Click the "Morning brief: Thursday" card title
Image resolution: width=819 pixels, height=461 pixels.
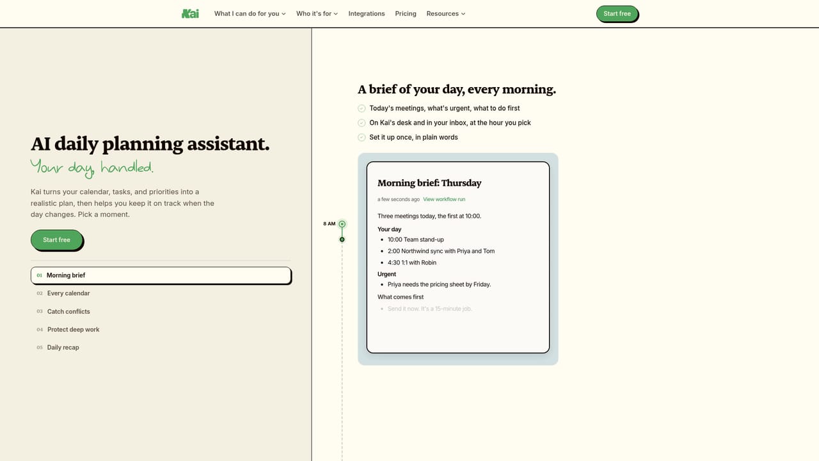429,183
